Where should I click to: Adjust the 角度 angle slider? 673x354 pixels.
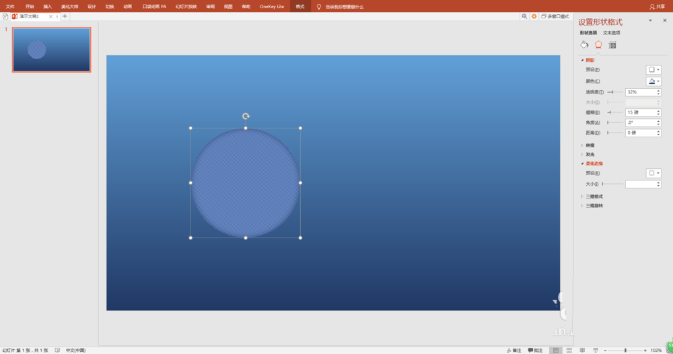(x=615, y=122)
